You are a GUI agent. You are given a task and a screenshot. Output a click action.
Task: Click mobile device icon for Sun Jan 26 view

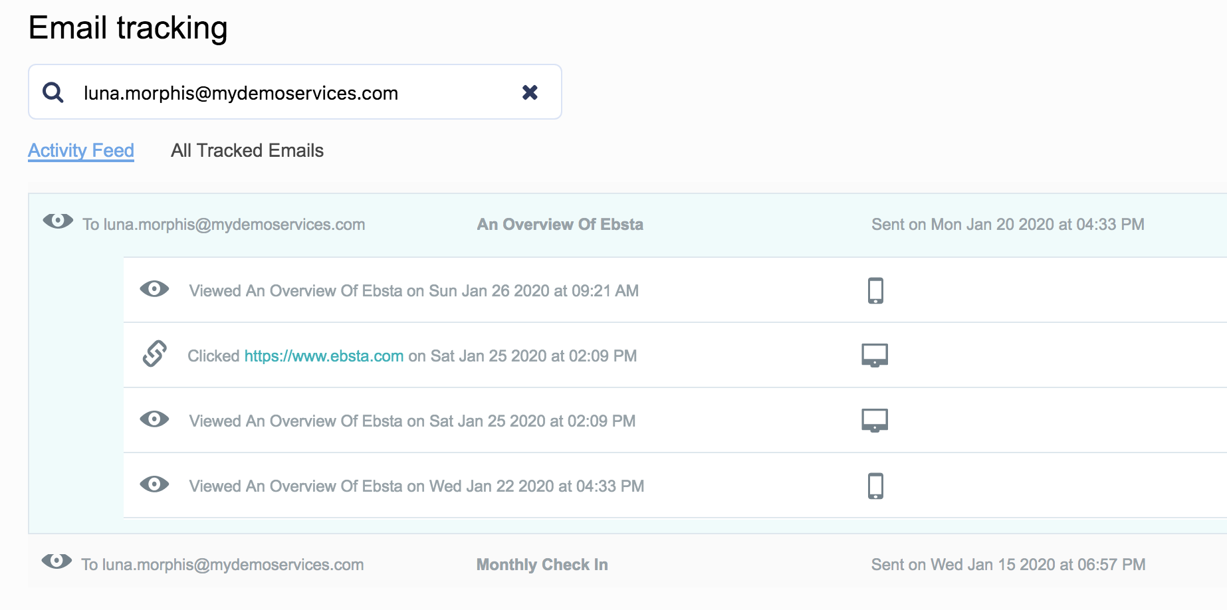pyautogui.click(x=875, y=290)
